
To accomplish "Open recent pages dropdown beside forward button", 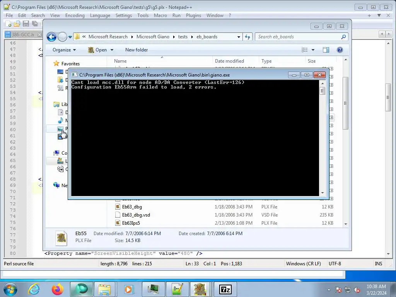I will point(70,37).
